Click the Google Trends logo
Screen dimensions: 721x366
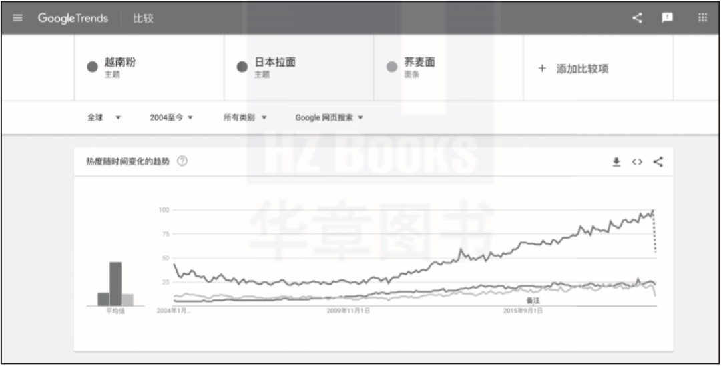(73, 19)
